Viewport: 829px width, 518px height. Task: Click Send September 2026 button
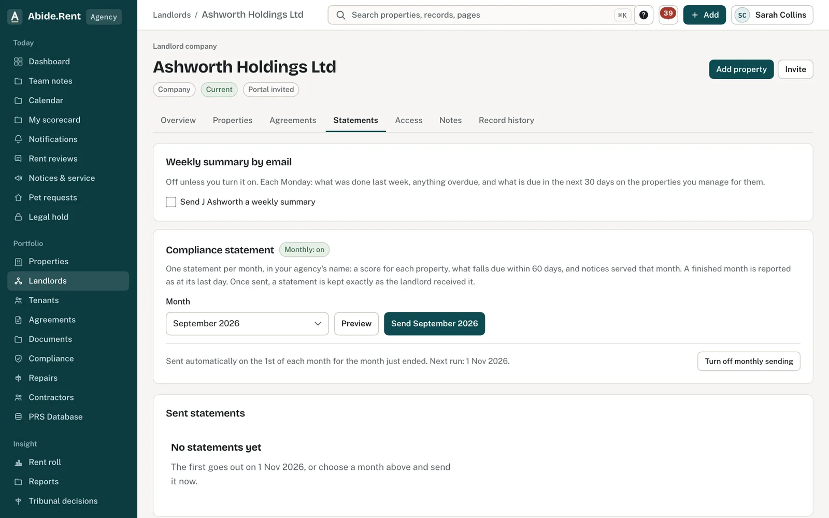[434, 324]
